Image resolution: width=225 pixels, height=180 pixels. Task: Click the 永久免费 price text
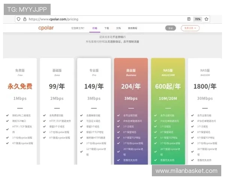click(20, 86)
